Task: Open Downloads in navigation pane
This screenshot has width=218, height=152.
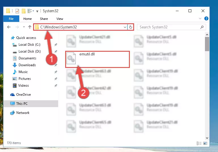Action: (x=27, y=65)
